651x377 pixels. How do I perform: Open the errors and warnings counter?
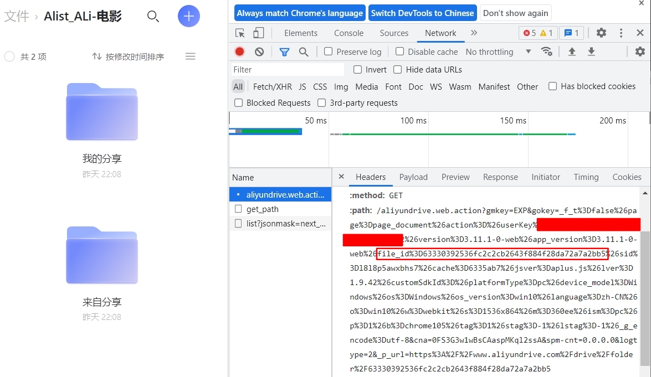tap(537, 33)
